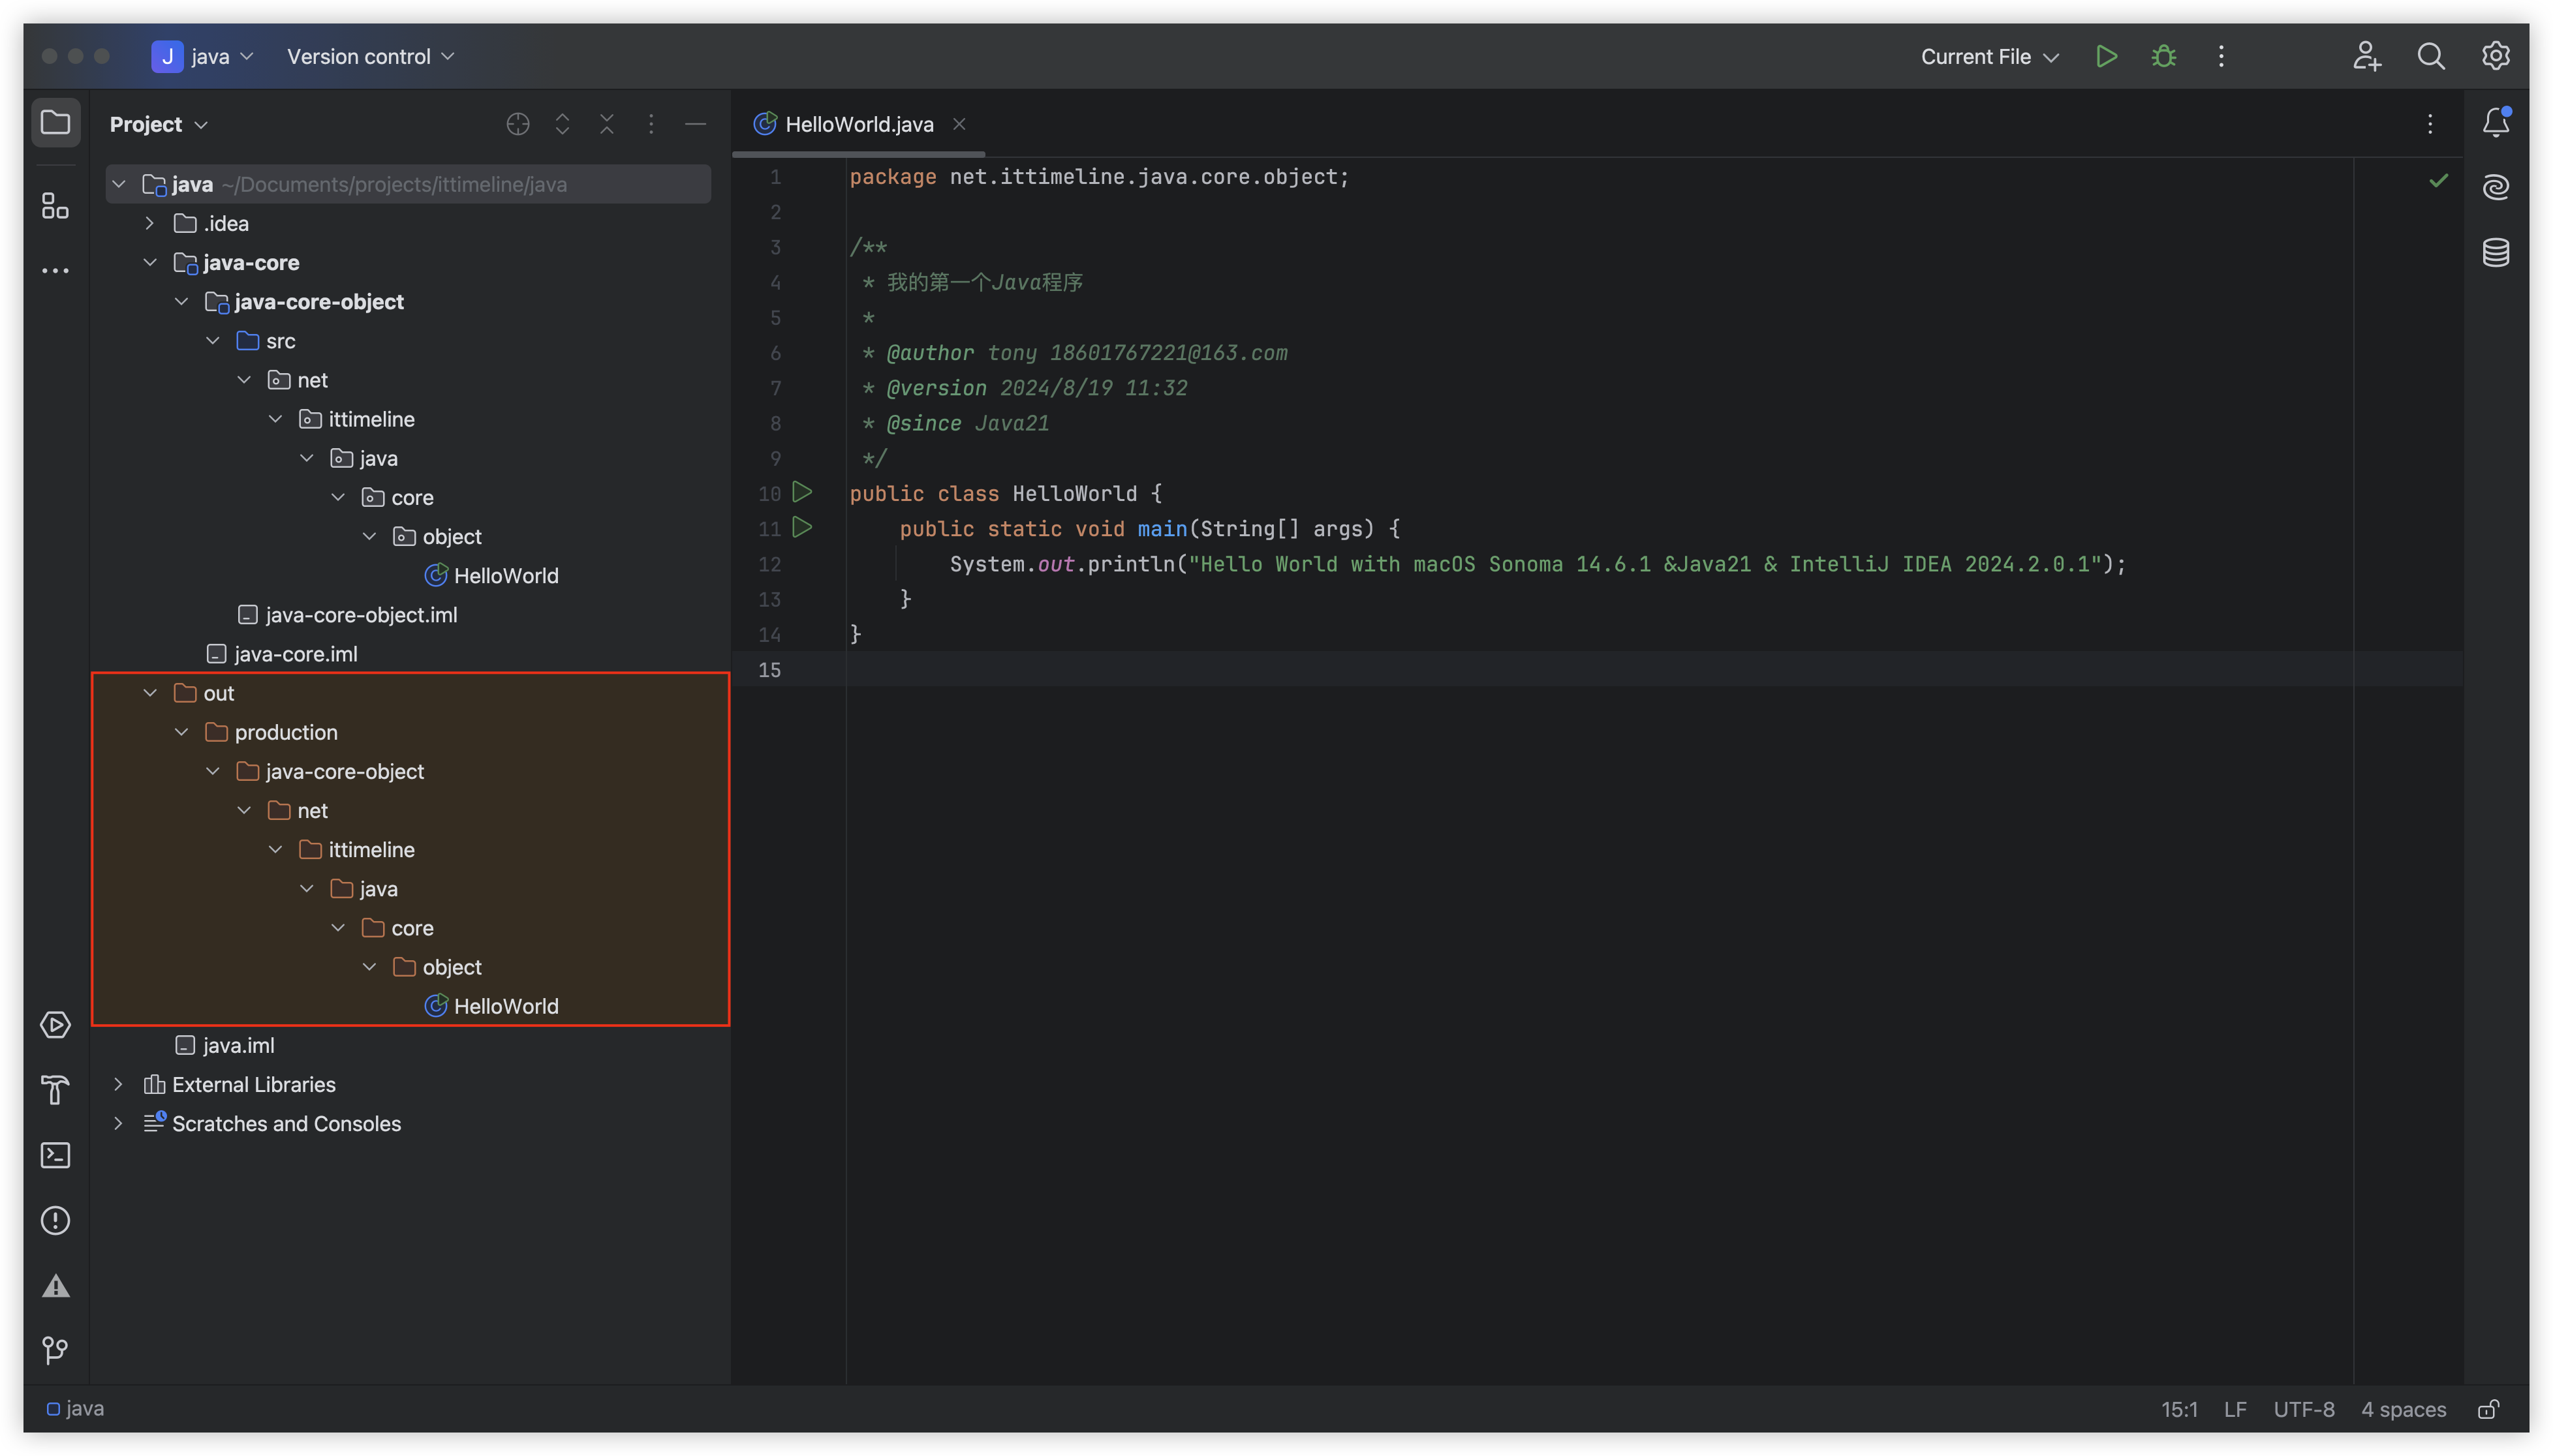Open the Structure tool window

click(55, 206)
